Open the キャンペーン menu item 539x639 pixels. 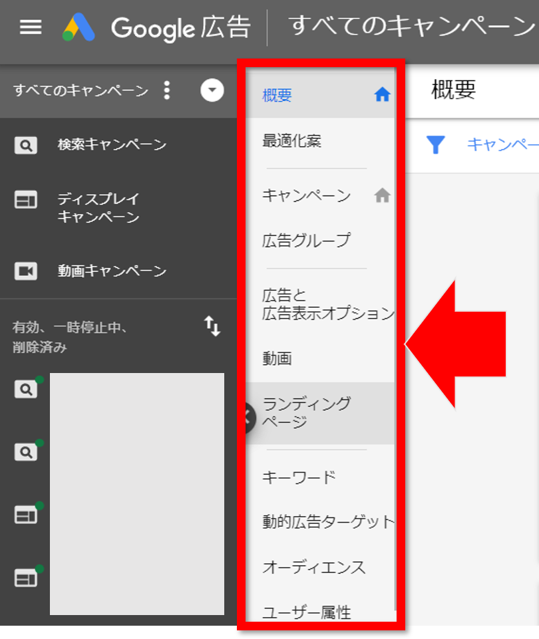(x=306, y=195)
